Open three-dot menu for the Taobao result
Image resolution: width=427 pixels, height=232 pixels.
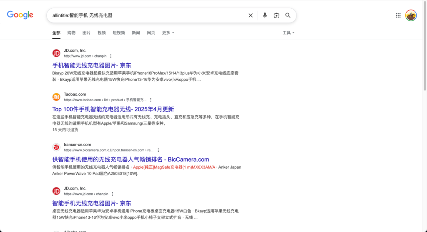click(151, 100)
